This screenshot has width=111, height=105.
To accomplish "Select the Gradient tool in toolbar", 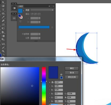I will pyautogui.click(x=3, y=36).
